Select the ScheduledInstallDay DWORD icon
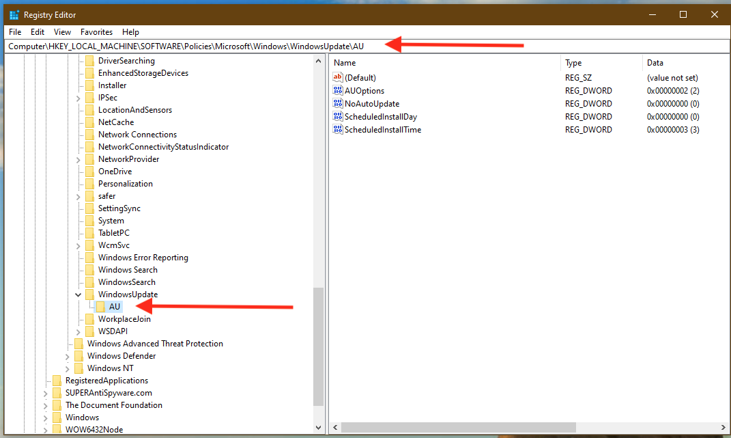 click(x=338, y=117)
